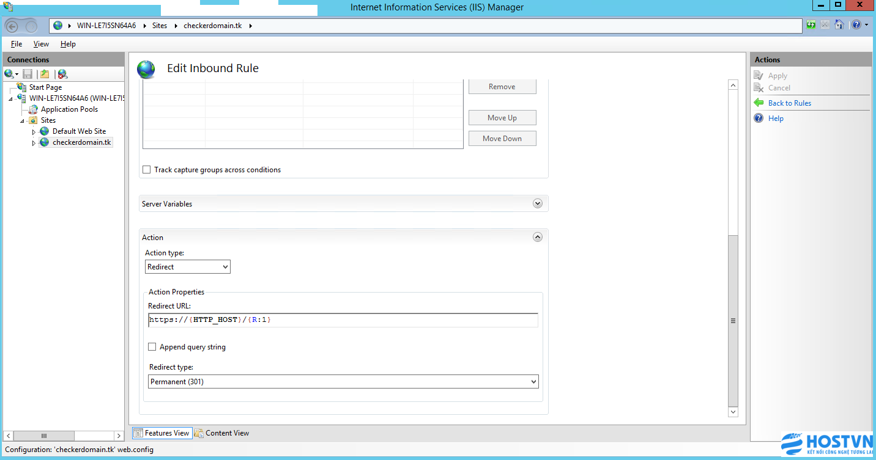876x460 pixels.
Task: Click the Remove condition button
Action: (x=502, y=87)
